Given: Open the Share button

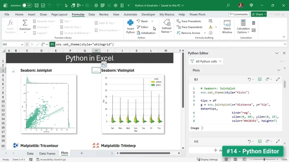Looking at the screenshot, I should (x=258, y=14).
